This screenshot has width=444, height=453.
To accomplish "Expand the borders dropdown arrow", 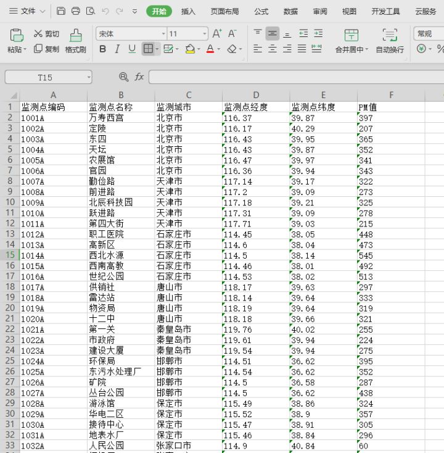I will [157, 49].
